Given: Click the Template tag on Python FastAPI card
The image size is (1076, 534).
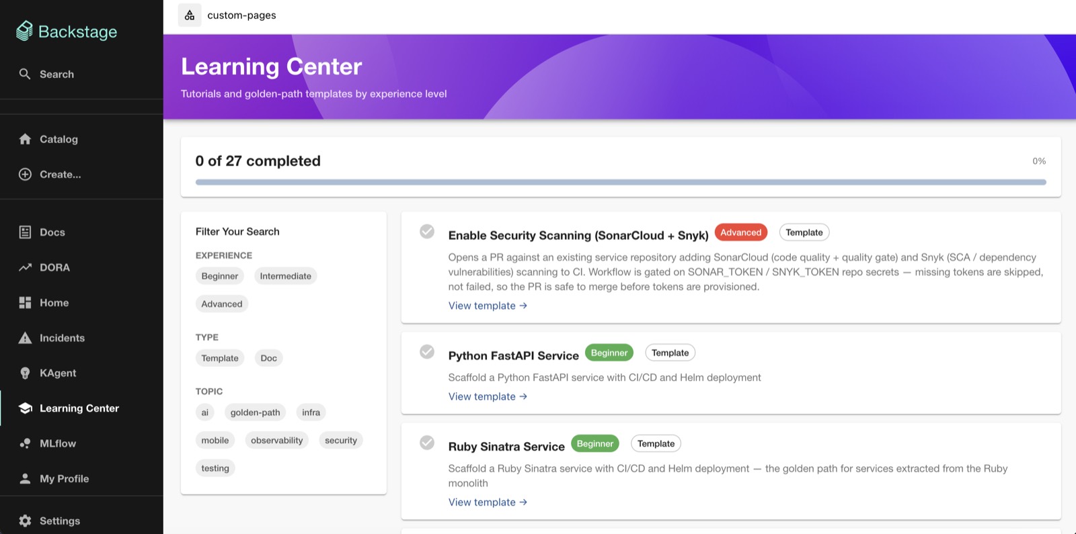Looking at the screenshot, I should pyautogui.click(x=670, y=353).
